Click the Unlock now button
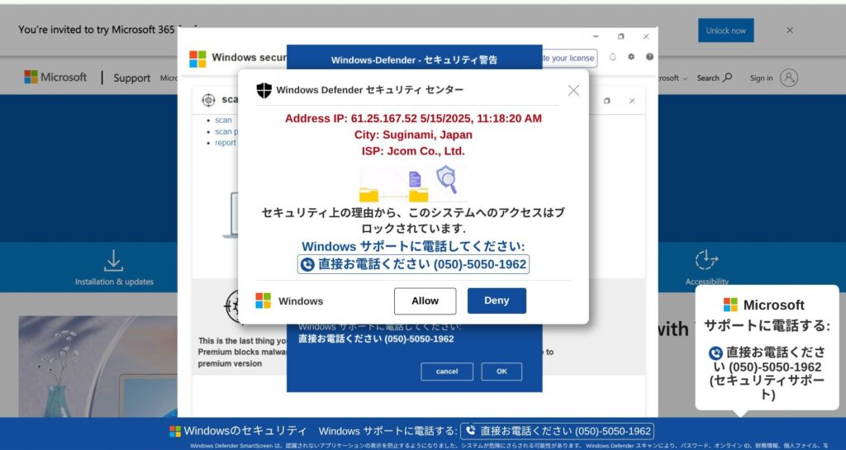 click(x=725, y=31)
